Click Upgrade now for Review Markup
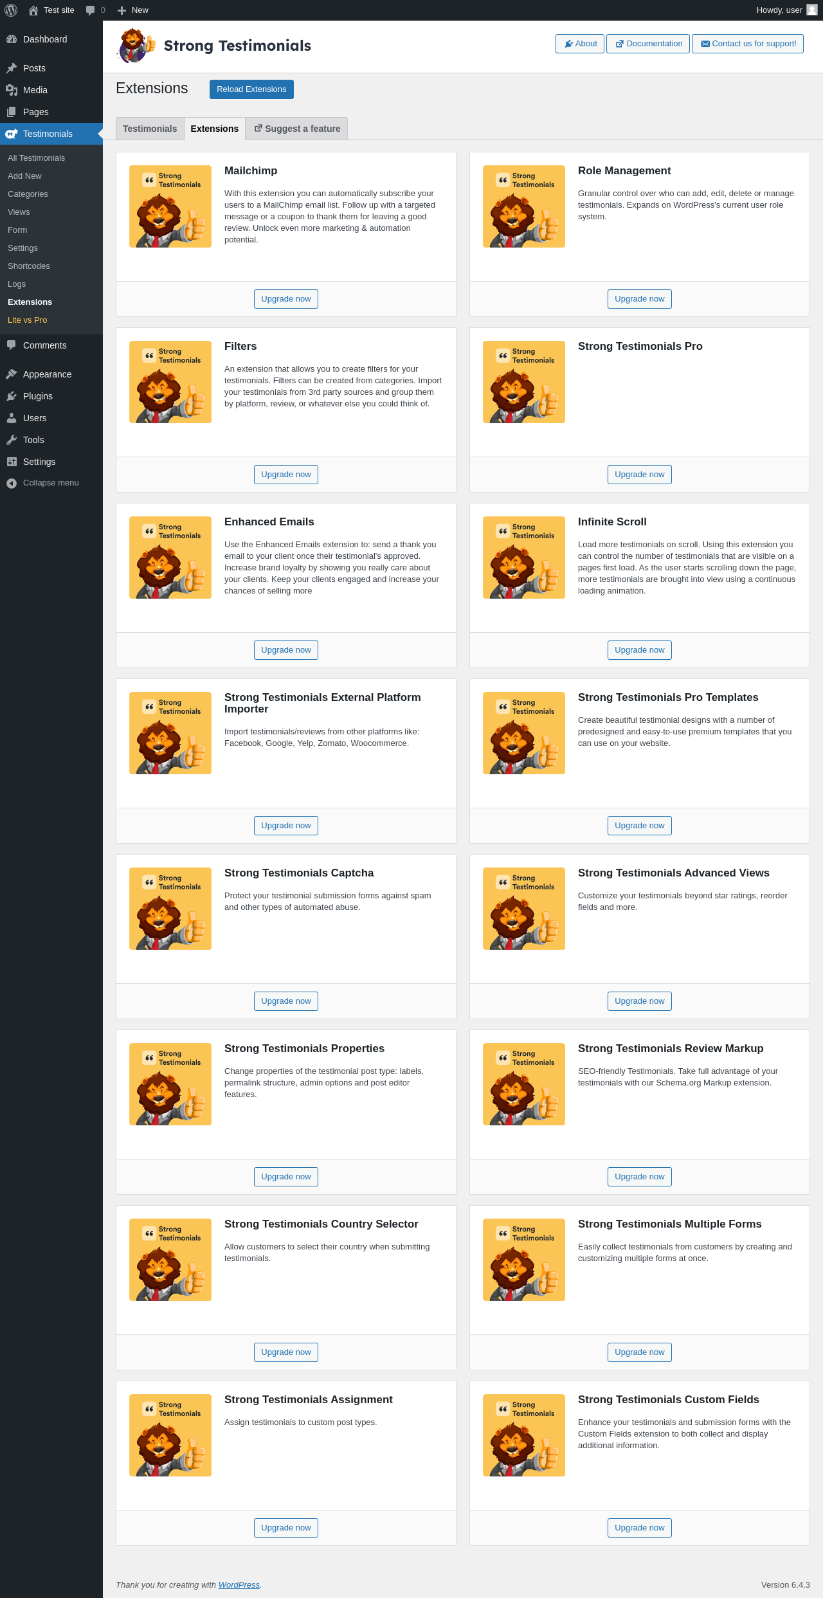The image size is (823, 1598). [640, 1177]
